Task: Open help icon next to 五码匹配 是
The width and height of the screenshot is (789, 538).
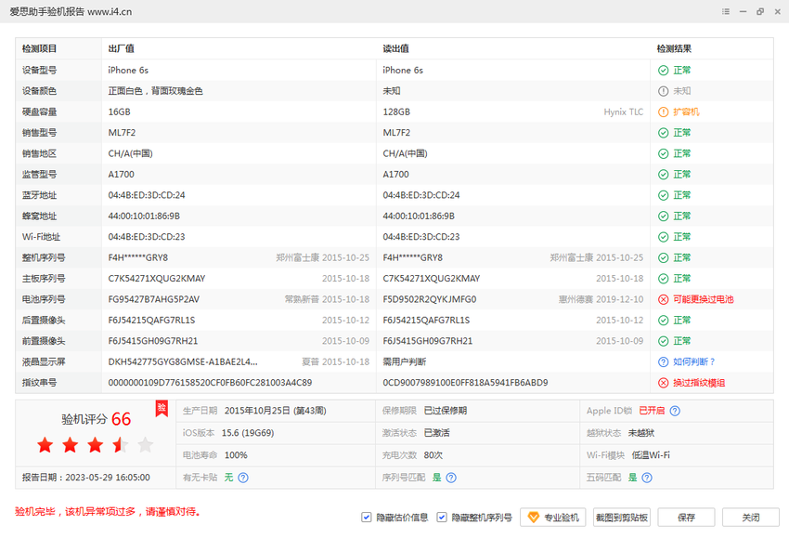Action: pos(647,478)
